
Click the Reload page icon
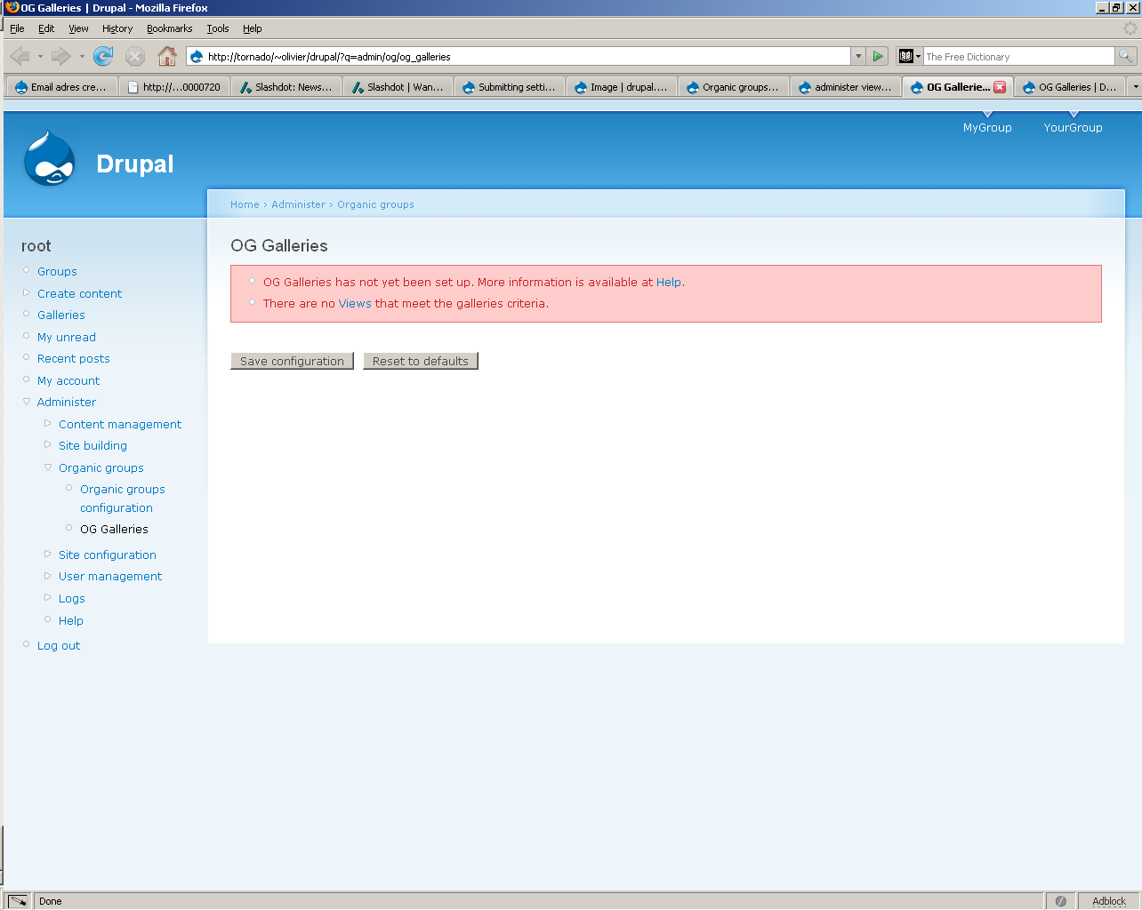tap(103, 56)
